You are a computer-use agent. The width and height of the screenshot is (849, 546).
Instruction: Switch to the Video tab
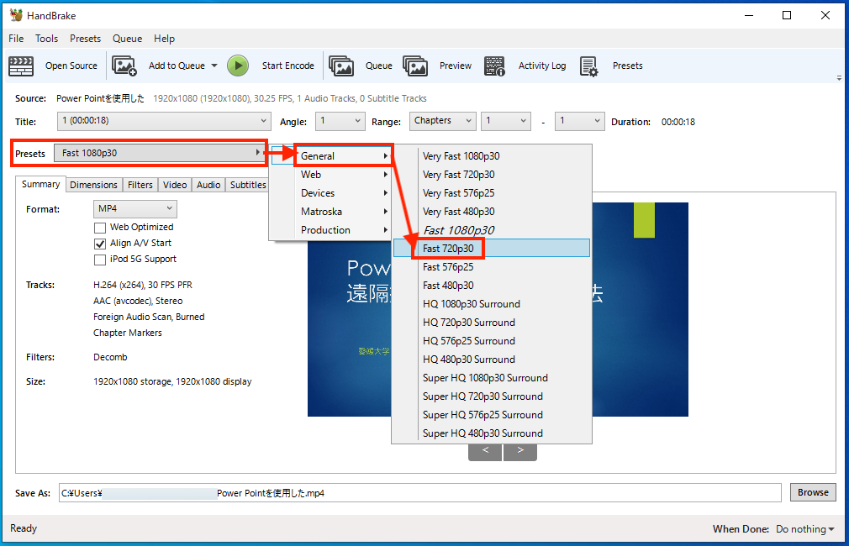coord(175,185)
